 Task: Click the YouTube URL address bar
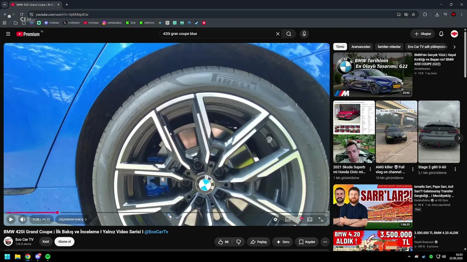point(212,15)
